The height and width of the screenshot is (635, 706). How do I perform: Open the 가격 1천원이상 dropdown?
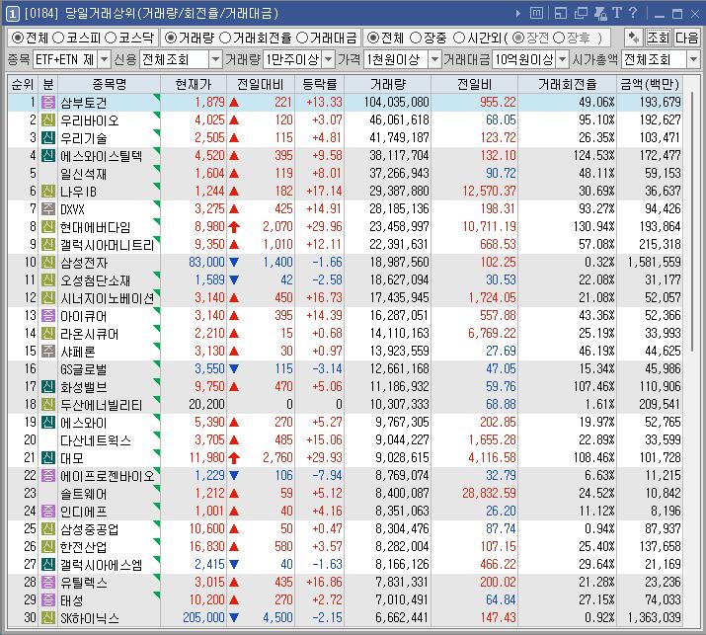(434, 59)
